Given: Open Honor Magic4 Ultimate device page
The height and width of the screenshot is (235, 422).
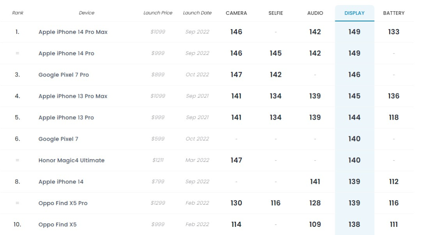Looking at the screenshot, I should (71, 160).
